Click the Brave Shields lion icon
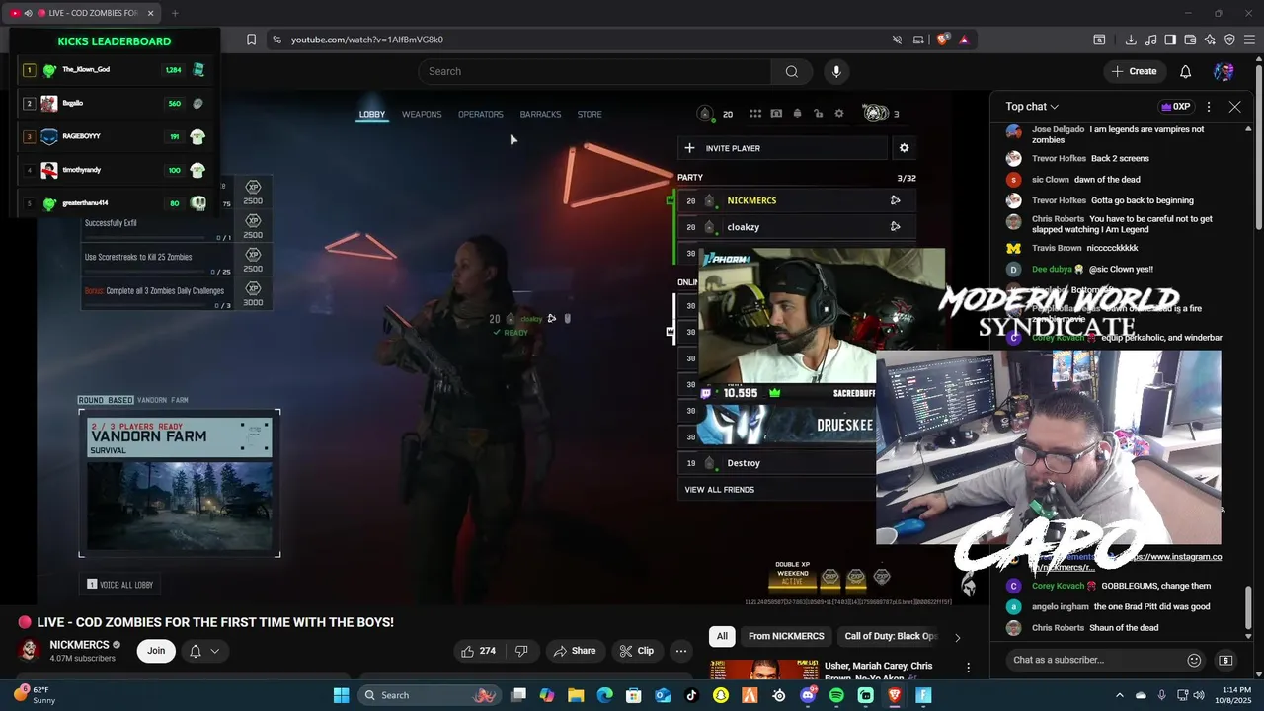This screenshot has width=1264, height=711. 943,39
